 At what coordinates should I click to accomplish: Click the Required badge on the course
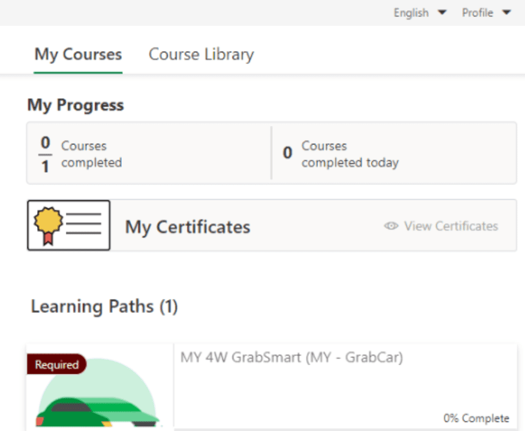tap(57, 365)
